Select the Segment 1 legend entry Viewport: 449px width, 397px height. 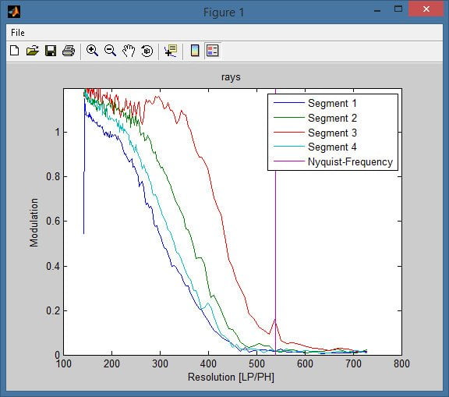pyautogui.click(x=332, y=104)
